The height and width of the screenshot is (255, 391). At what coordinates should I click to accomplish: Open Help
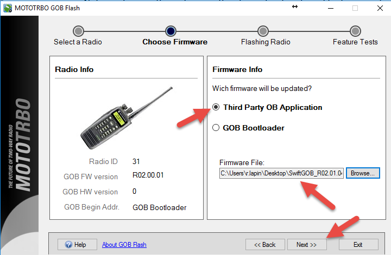(x=77, y=245)
